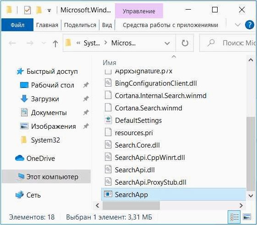Select Cortana.Search.winmd file

148,108
